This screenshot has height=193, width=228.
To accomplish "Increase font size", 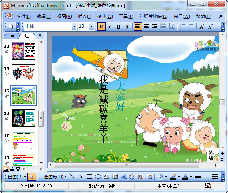I will tap(202, 26).
